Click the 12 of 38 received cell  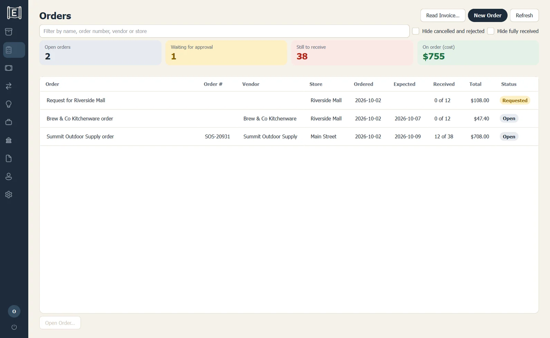point(444,137)
